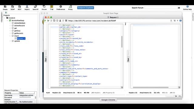194x109 pixels.
Task: Click the Username value integration.admin
Action: click(x=26, y=95)
